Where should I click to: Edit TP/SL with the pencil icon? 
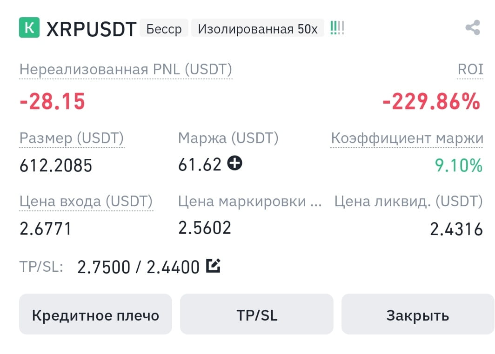click(213, 266)
